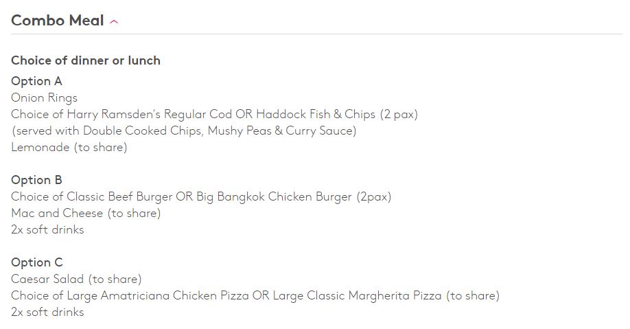Image resolution: width=630 pixels, height=329 pixels.
Task: Click the Caesar Salad (to share) line
Action: coord(76,279)
